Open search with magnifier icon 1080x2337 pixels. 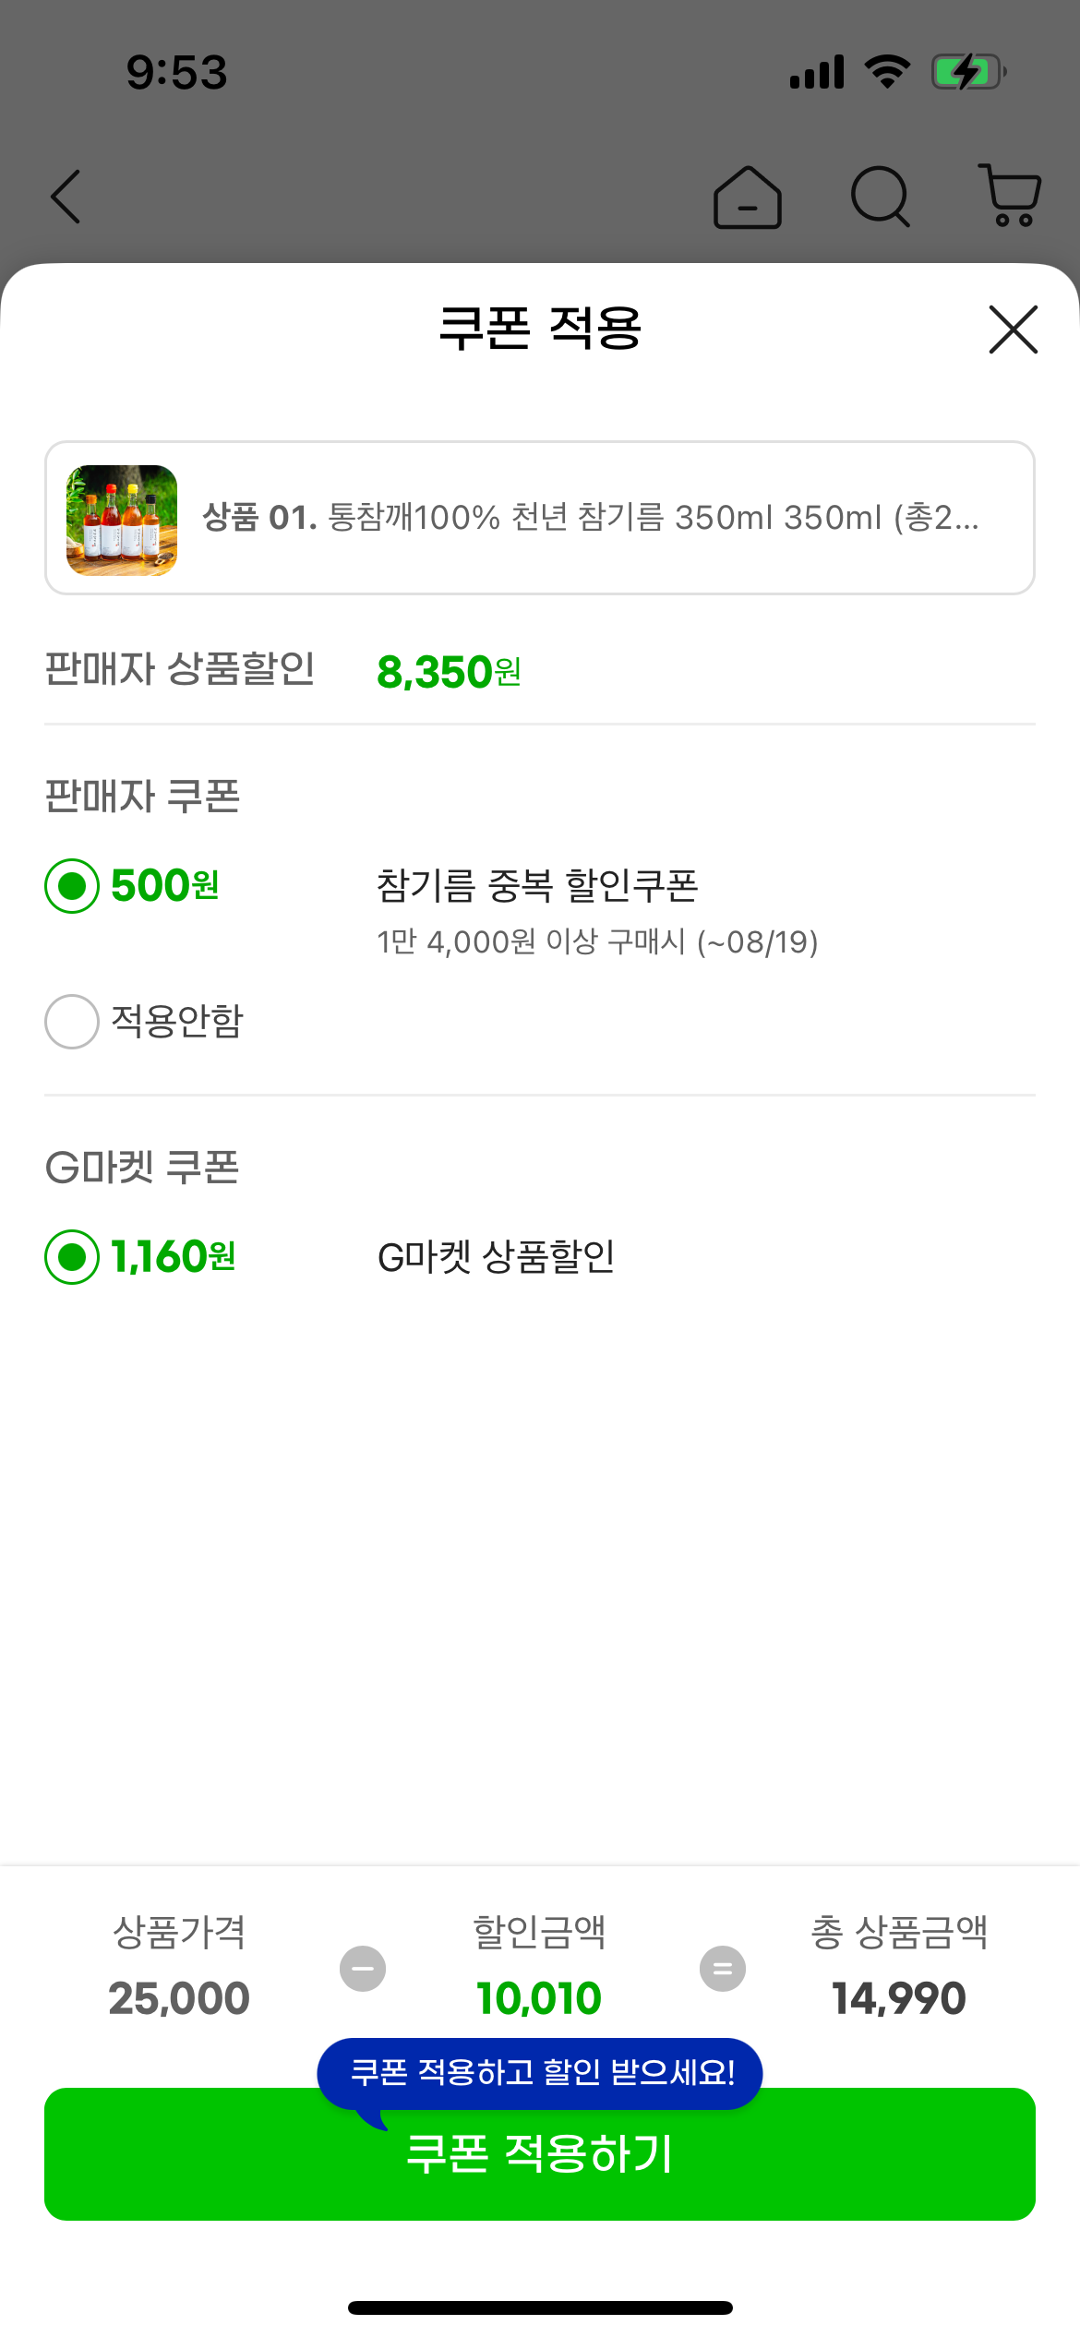(x=880, y=197)
